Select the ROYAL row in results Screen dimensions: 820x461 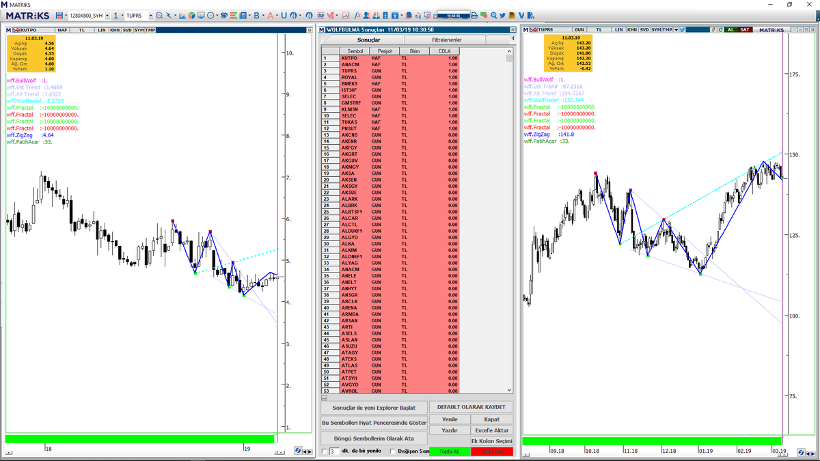tap(390, 77)
